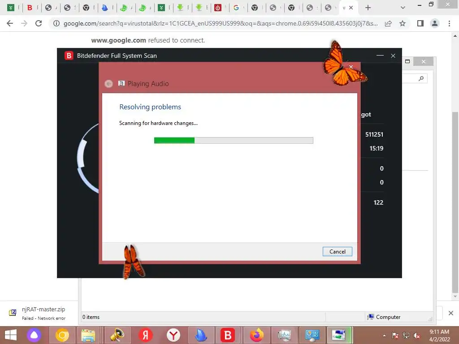The height and width of the screenshot is (344, 459).
Task: Click the Playing Audio troubleshooter icon
Action: click(121, 83)
